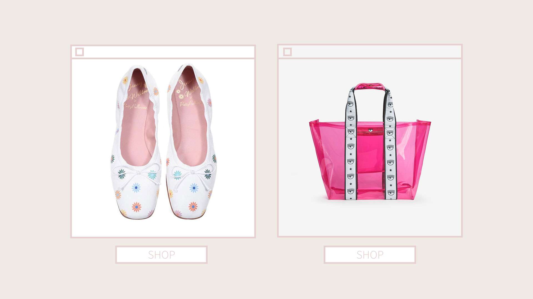Viewport: 533px width, 299px height.
Task: Click the blue daisy on left shoe toe
Action: click(136, 187)
